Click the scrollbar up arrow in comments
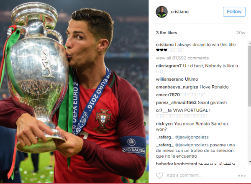The image size is (251, 184). click(x=250, y=43)
